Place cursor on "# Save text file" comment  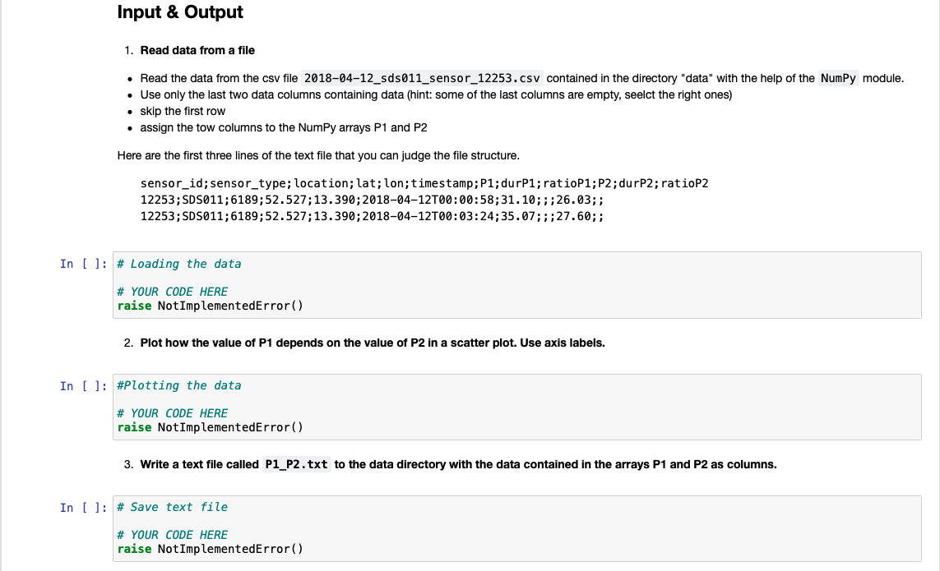(173, 507)
